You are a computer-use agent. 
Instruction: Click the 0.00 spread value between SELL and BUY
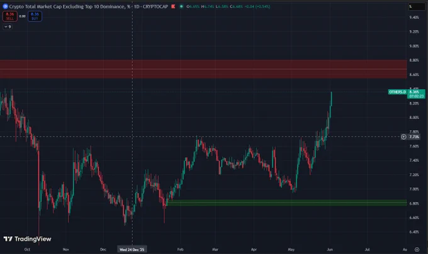[x=23, y=16]
